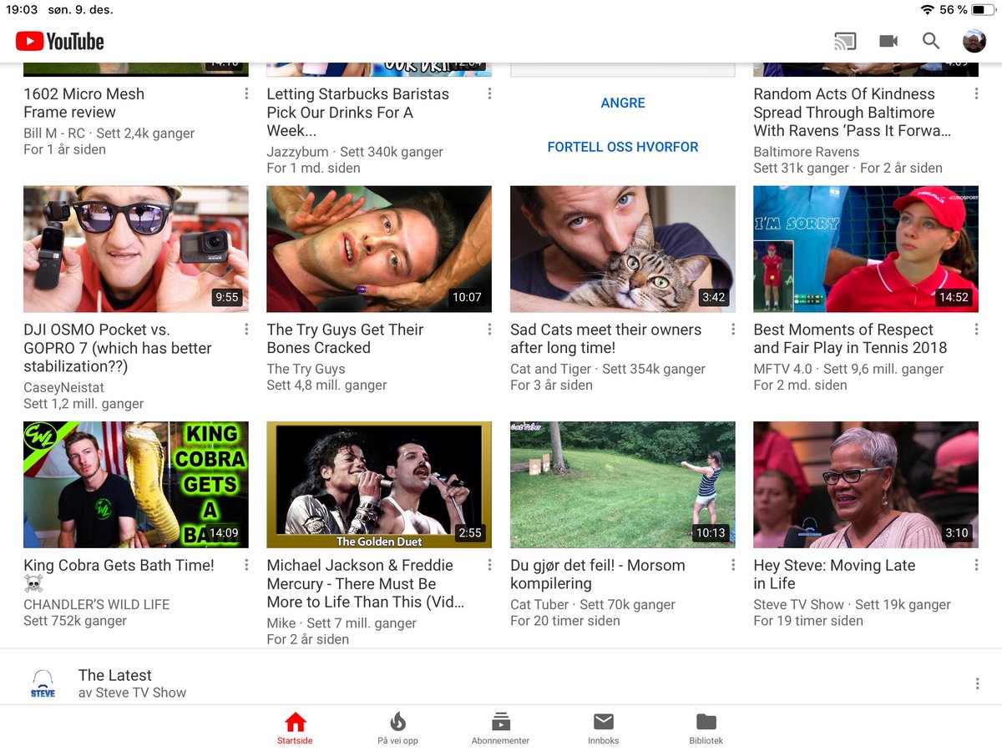Open the title 'Random Acts Of Kindness Spread Through Baltimore'
The image size is (1002, 751).
(x=852, y=113)
